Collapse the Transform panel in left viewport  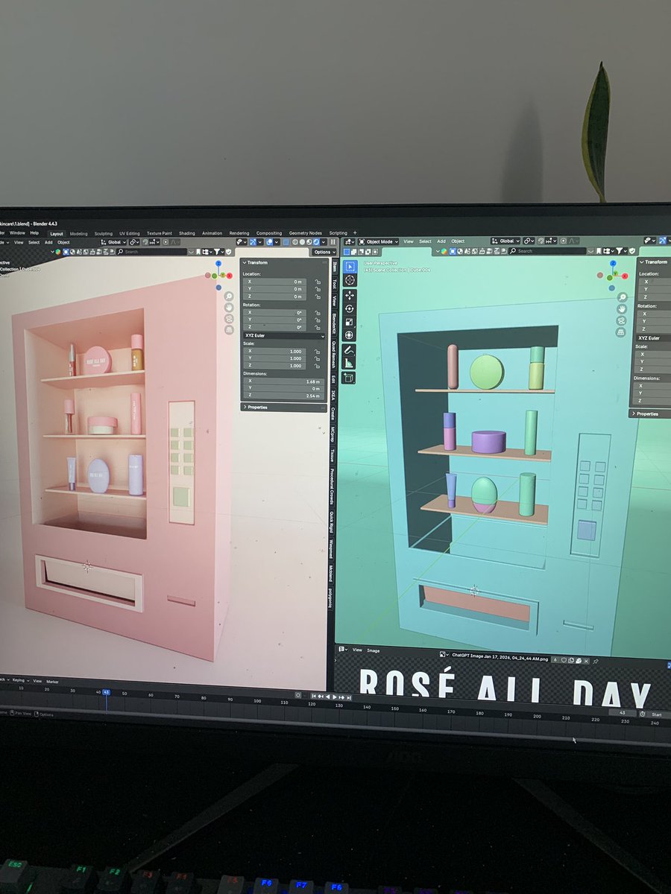256,262
